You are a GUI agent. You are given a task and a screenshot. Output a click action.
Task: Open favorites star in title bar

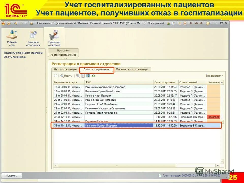(32, 23)
